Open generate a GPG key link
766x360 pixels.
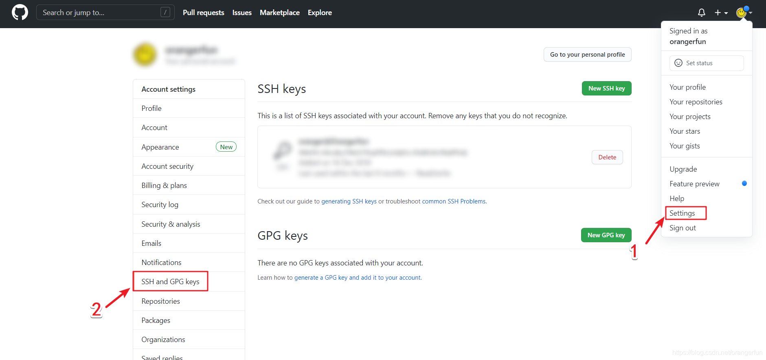point(358,278)
